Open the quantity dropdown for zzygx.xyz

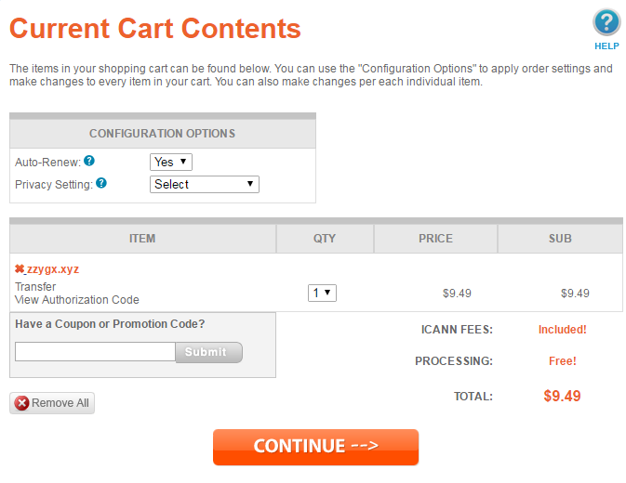[x=322, y=293]
